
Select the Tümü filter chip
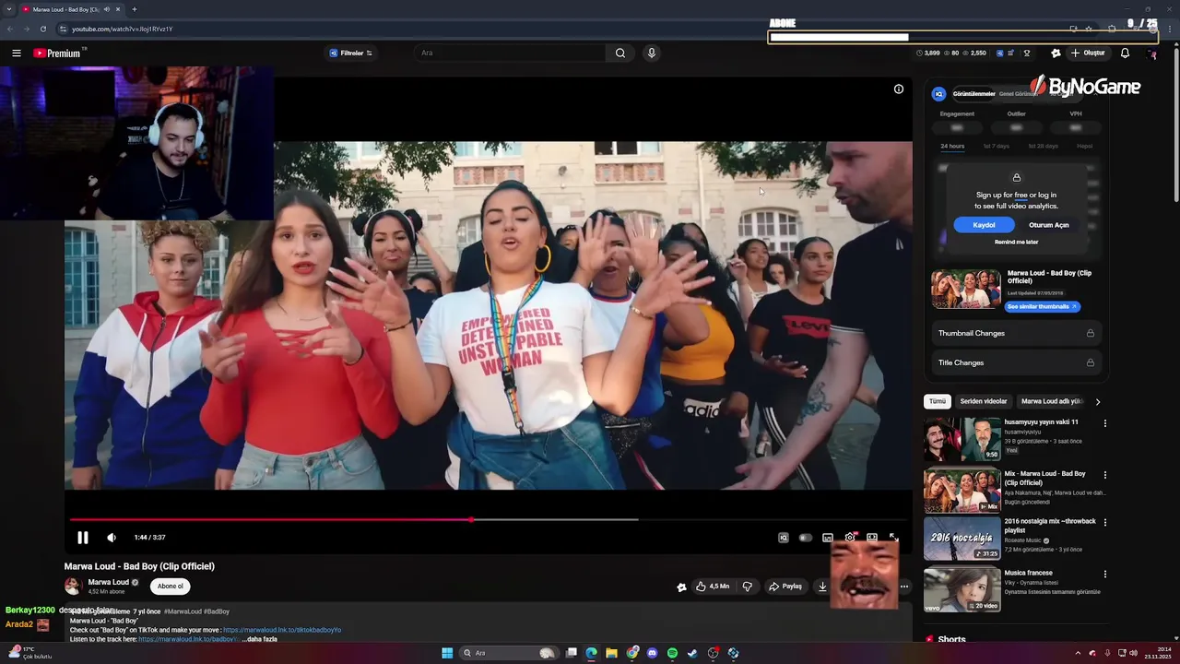pyautogui.click(x=938, y=401)
